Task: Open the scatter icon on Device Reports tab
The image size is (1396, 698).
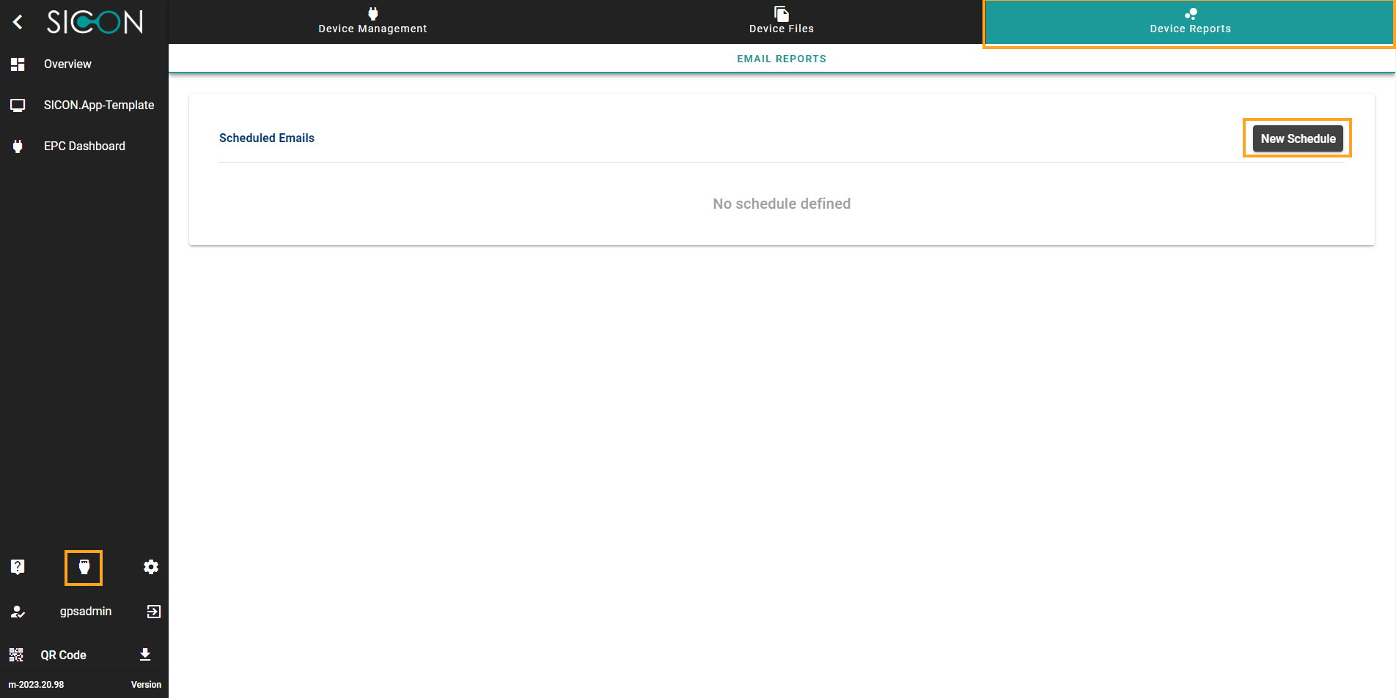Action: pos(1191,12)
